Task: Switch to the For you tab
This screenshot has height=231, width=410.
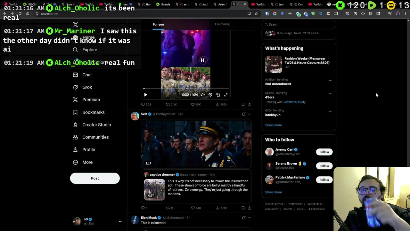Action: 158,24
